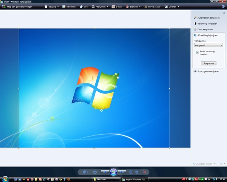
Task: Click Chrome quick launch icon
Action: 61,179
